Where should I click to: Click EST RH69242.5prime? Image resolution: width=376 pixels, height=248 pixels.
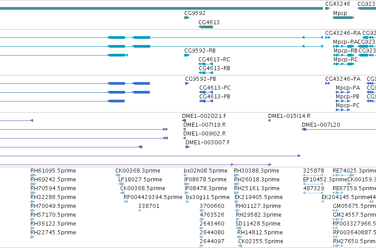pyautogui.click(x=53, y=180)
